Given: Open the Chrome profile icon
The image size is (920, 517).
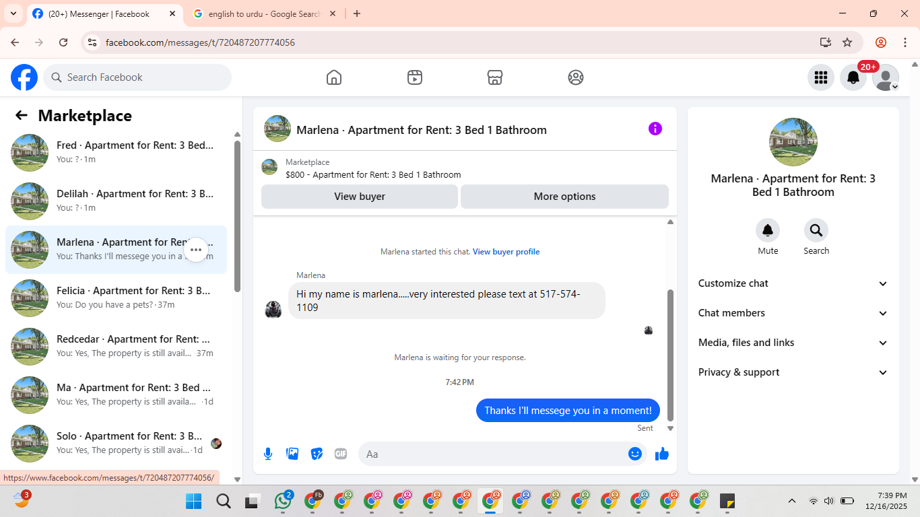Looking at the screenshot, I should (x=881, y=42).
